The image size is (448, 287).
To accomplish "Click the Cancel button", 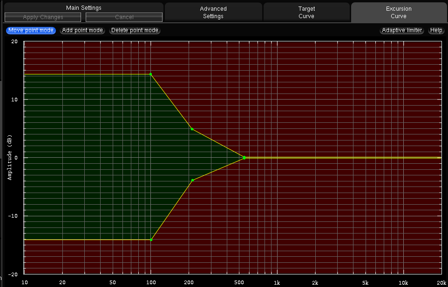I will 124,17.
